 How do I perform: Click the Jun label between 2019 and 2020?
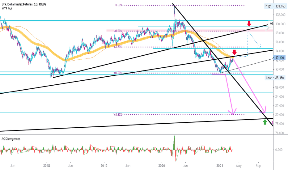(128, 166)
